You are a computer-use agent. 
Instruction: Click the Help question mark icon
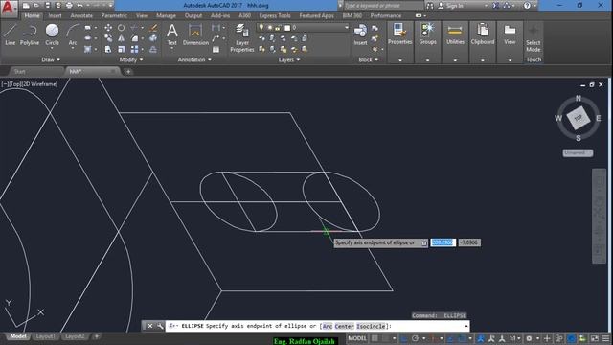pyautogui.click(x=527, y=6)
